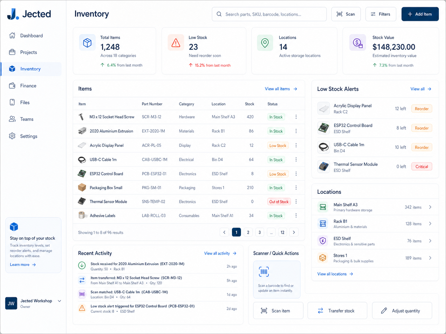This screenshot has width=446, height=334.
Task: Open row actions for Thermal Sensor Module
Action: [296, 201]
